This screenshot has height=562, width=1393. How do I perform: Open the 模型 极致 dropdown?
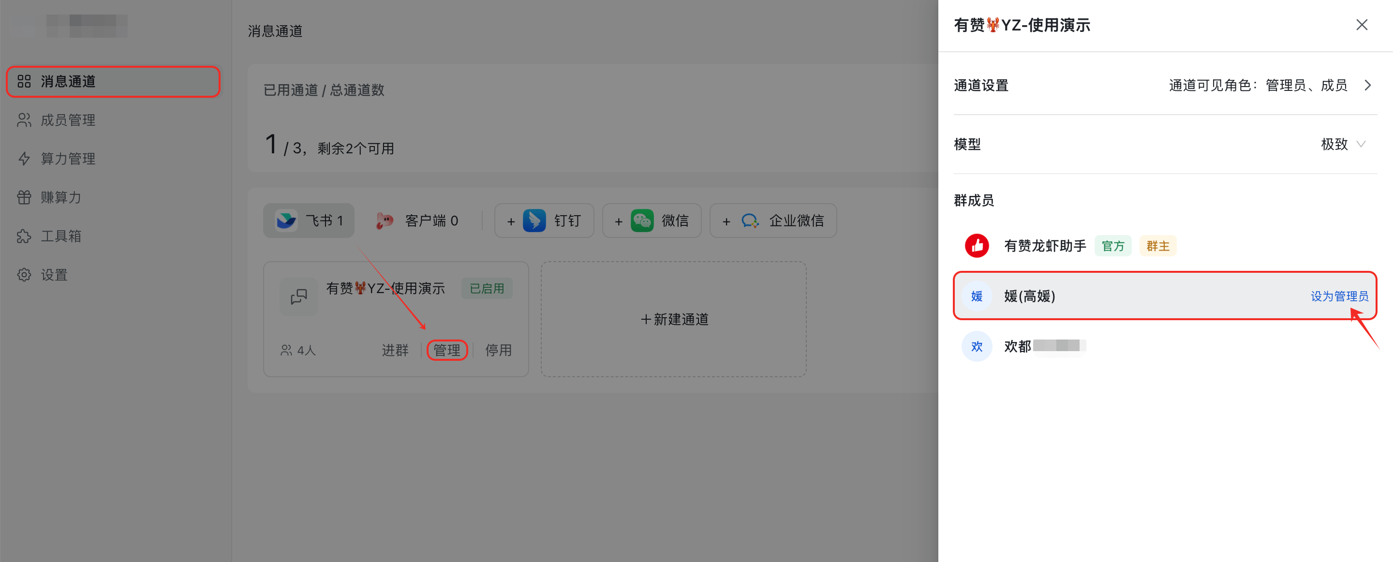(1343, 145)
